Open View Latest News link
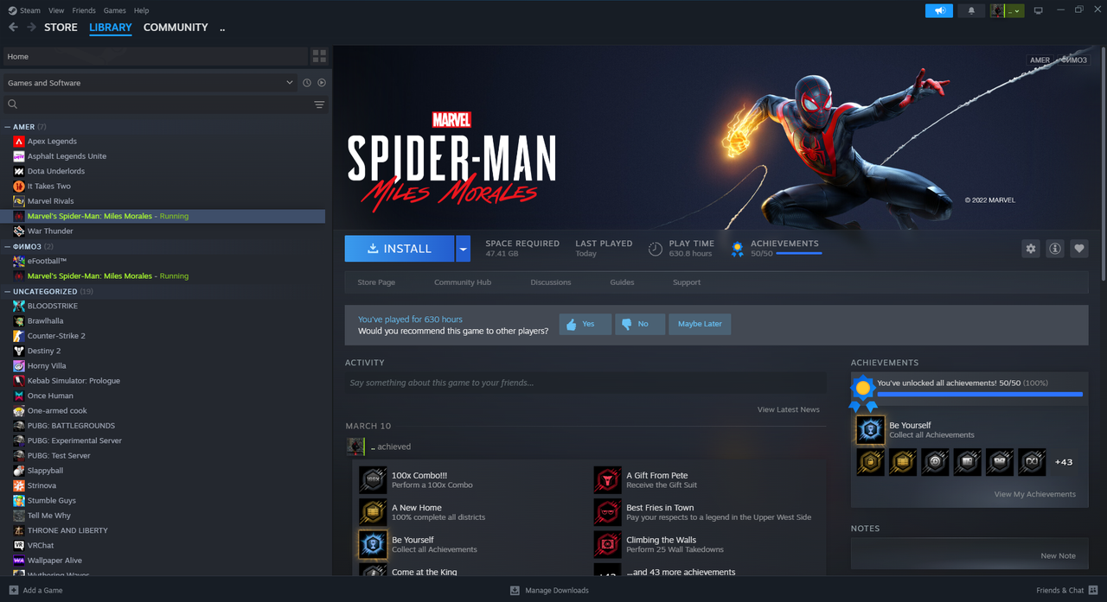The image size is (1107, 602). click(789, 409)
